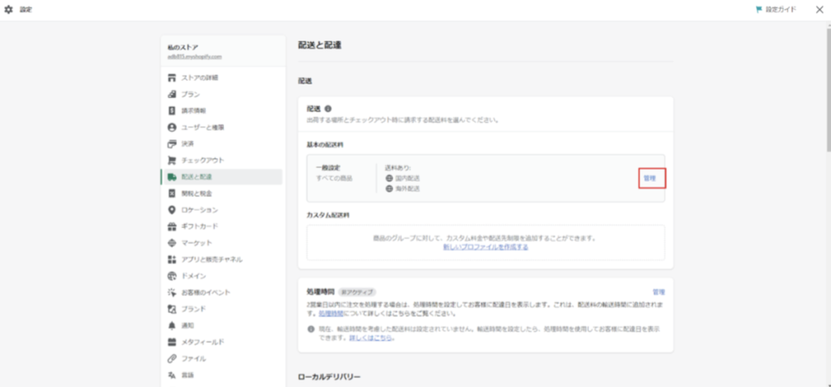Click the info icon beside 配送 heading
This screenshot has width=831, height=387.
point(329,109)
